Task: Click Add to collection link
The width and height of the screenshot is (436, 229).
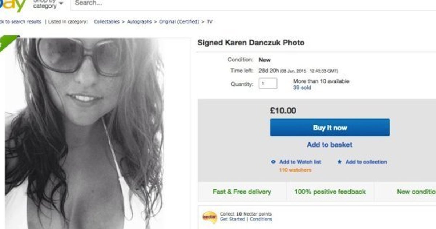Action: tap(366, 162)
